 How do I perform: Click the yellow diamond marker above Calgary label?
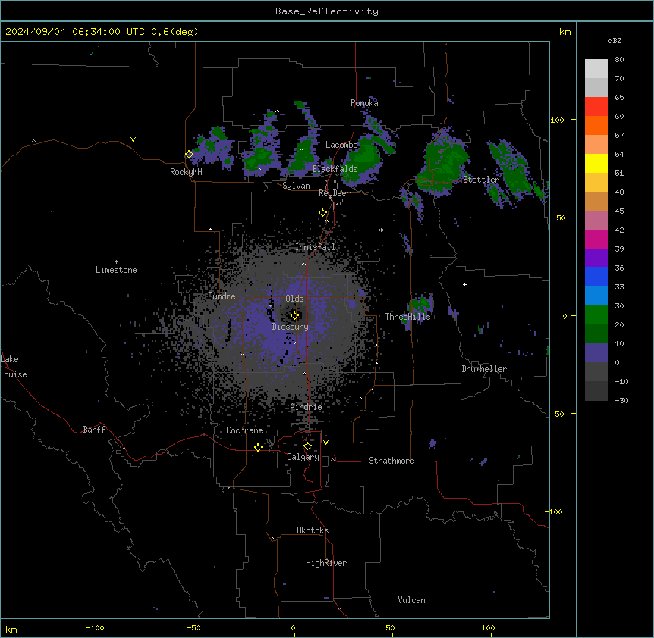[x=307, y=446]
